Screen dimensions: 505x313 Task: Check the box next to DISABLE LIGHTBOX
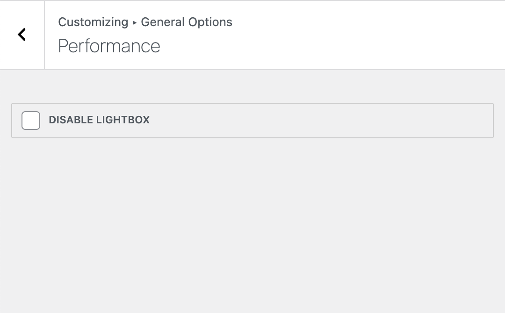tap(30, 120)
